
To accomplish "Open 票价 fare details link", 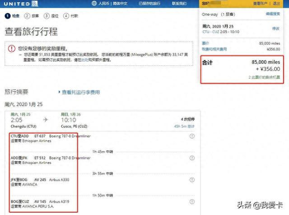I will click(x=205, y=43).
